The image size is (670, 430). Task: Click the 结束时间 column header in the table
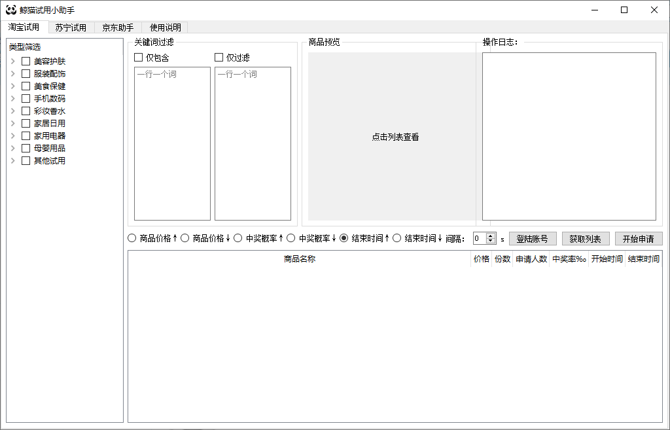[x=644, y=259]
